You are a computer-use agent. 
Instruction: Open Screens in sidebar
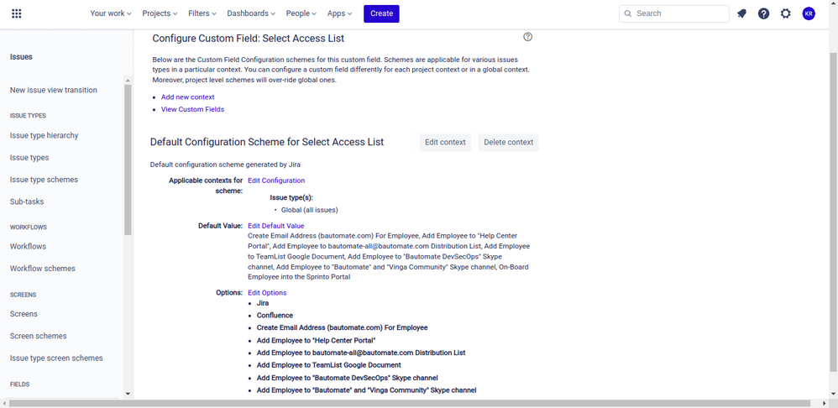click(x=24, y=314)
